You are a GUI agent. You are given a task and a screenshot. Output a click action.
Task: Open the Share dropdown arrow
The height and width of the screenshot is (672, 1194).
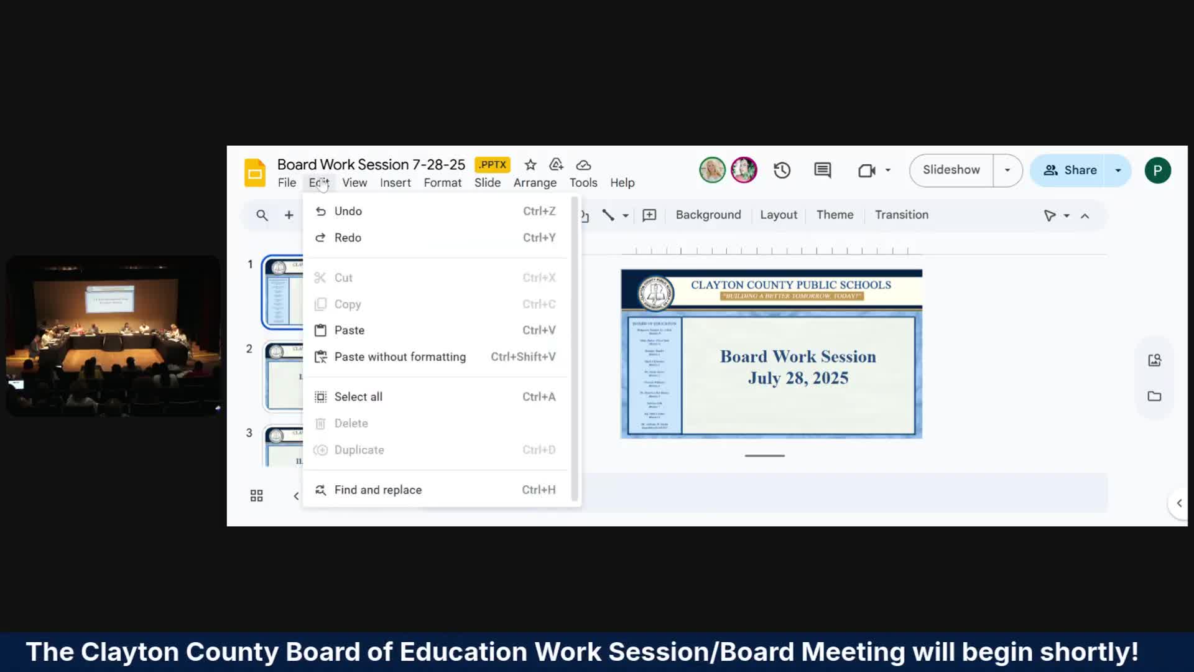click(1118, 170)
